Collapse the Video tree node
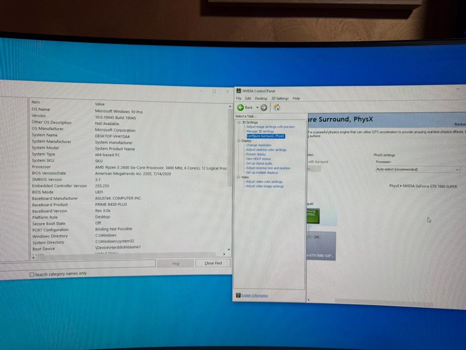The width and height of the screenshot is (466, 350). 238,177
